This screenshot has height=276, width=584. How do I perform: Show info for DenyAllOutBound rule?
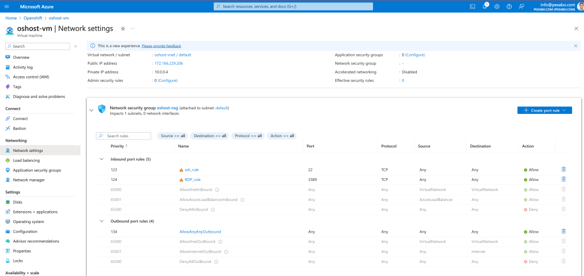pyautogui.click(x=216, y=262)
